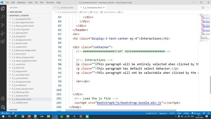Open Source Control view
This screenshot has width=211, height=119.
tap(3, 25)
